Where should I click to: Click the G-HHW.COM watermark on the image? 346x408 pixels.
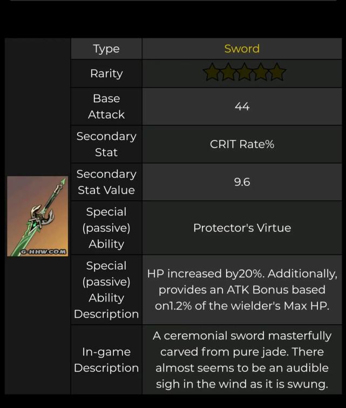coord(44,251)
